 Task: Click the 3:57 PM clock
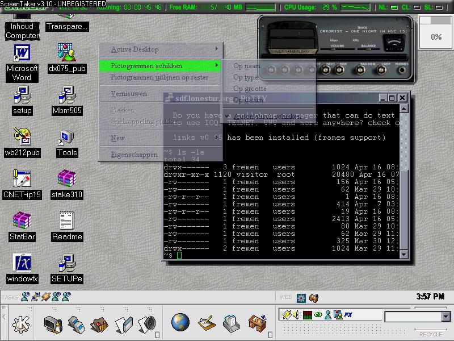click(x=430, y=296)
